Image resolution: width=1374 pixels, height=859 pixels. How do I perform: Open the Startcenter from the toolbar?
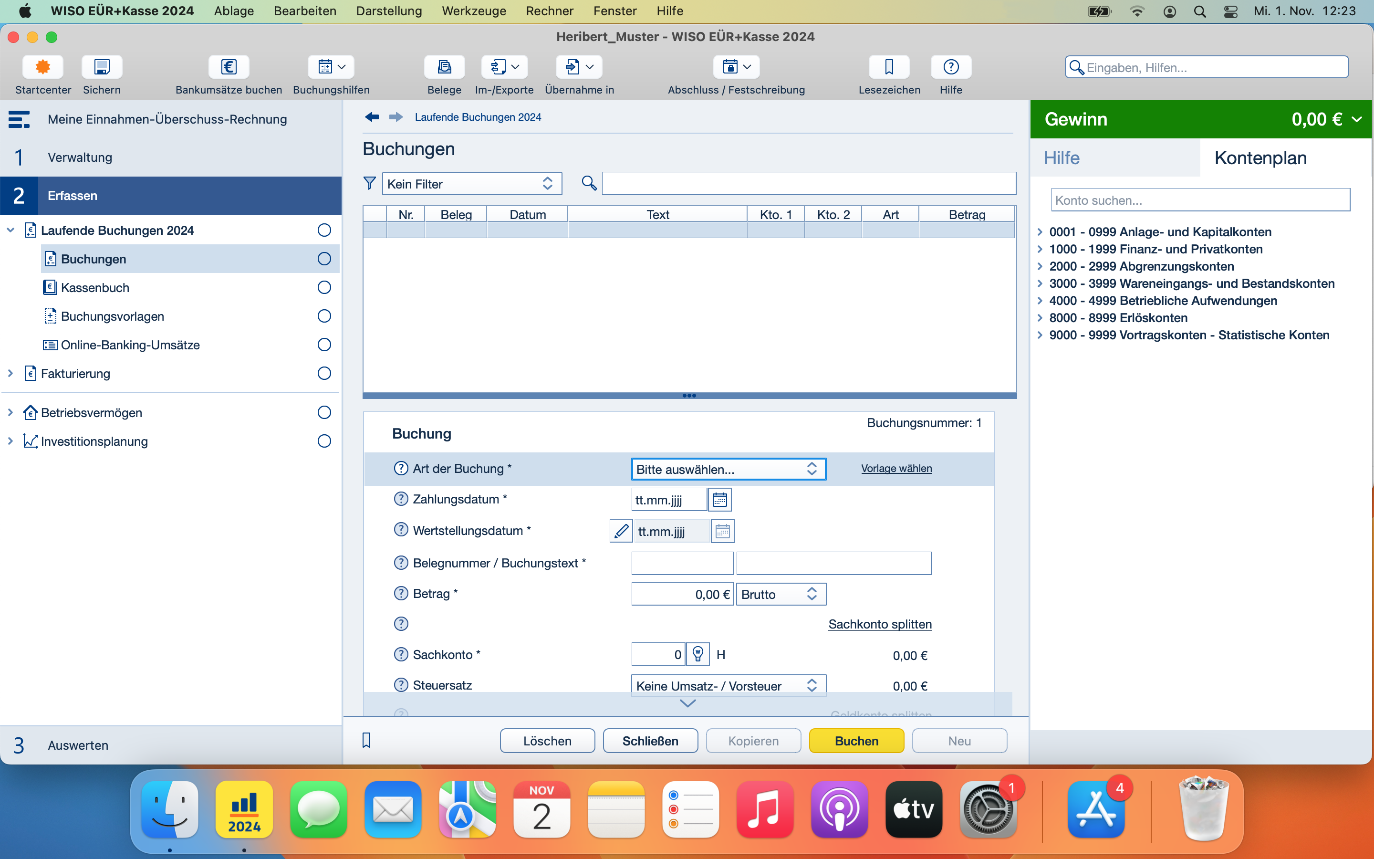(42, 67)
